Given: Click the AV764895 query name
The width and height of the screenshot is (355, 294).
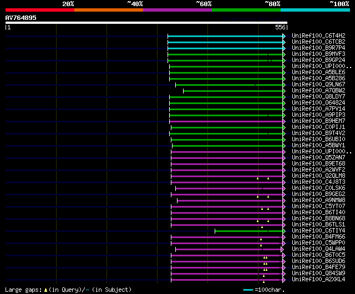Looking at the screenshot, I should 21,18.
